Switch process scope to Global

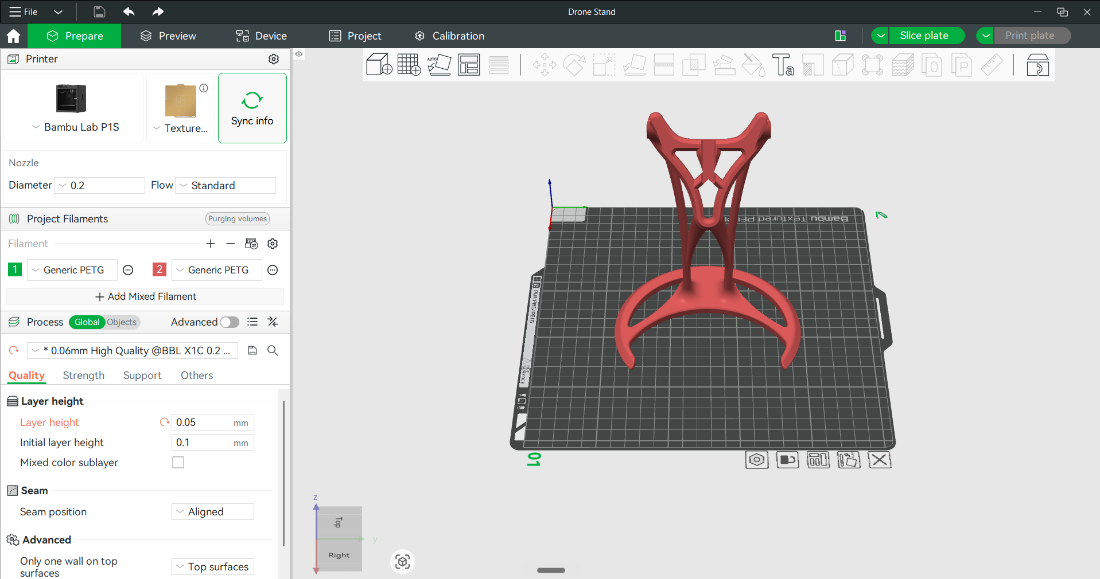pyautogui.click(x=87, y=322)
